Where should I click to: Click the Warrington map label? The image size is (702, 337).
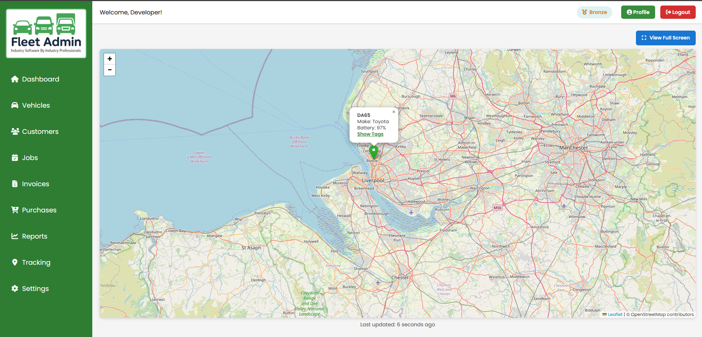tap(479, 188)
